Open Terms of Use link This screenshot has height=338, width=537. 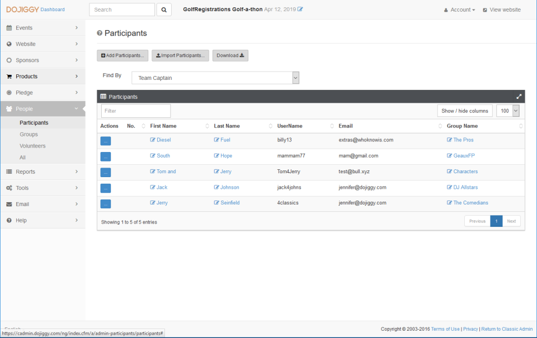coord(445,329)
